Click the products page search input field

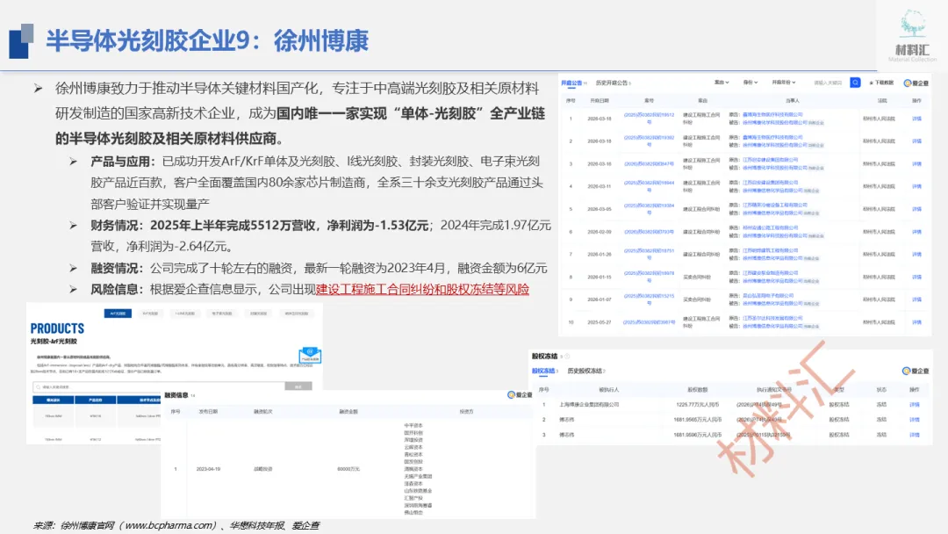click(x=158, y=386)
